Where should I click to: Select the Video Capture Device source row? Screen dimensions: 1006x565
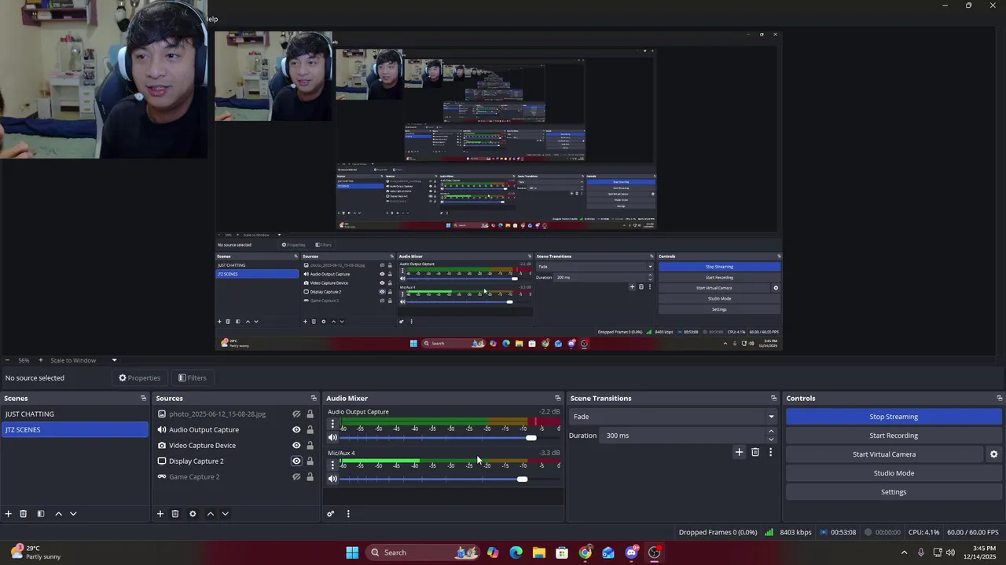(236, 446)
